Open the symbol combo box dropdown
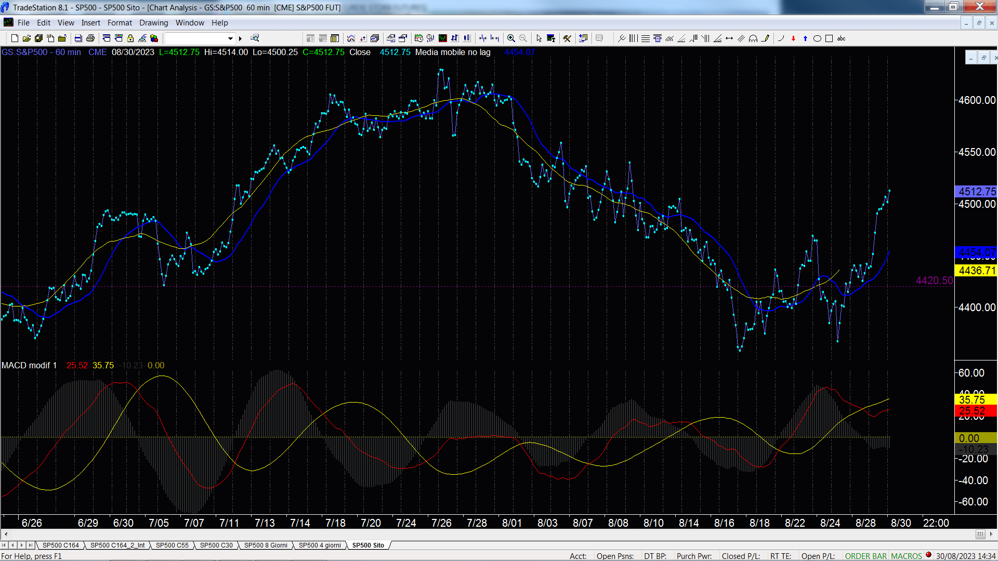 point(230,38)
